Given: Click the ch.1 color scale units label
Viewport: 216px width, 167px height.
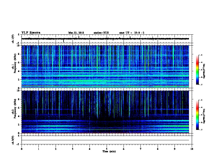Looking at the screenshot, I should point(204,71).
